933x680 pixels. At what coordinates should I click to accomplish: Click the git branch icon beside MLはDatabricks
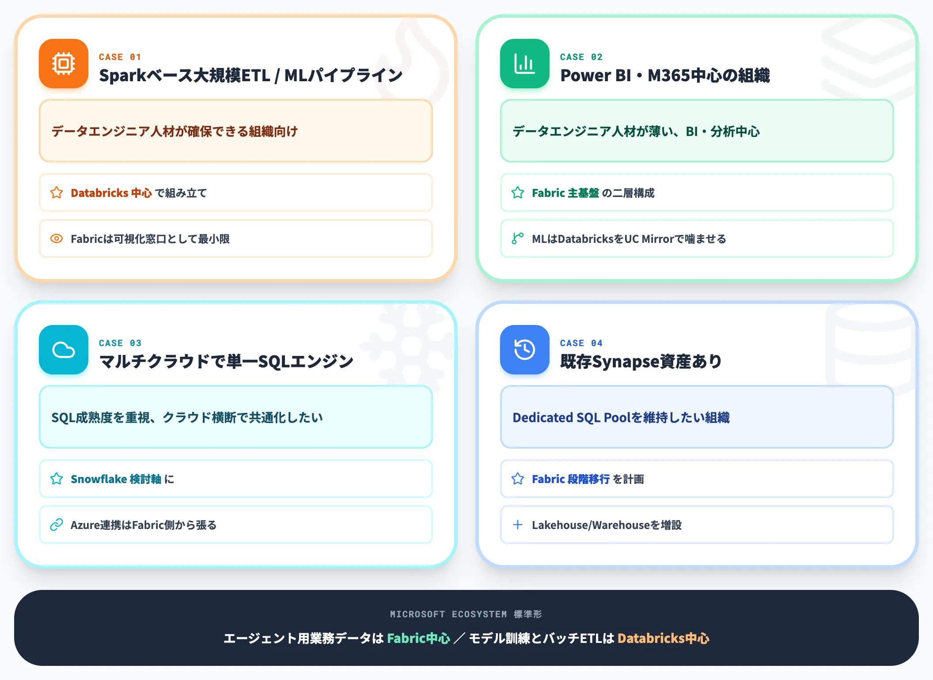point(518,238)
